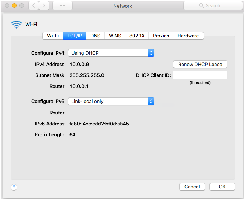Go to the WINS tab

115,36
